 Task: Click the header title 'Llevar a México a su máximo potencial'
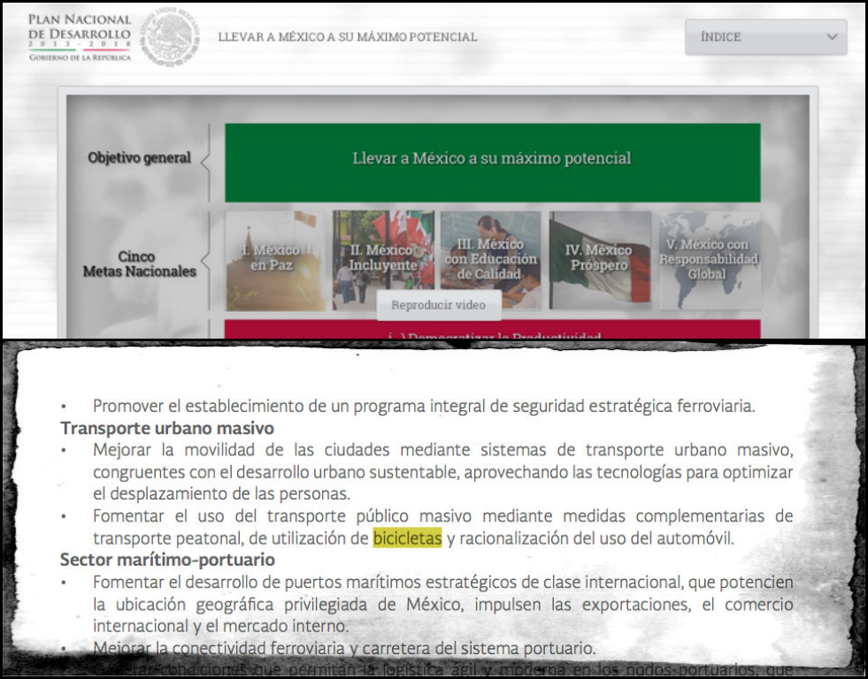click(x=348, y=37)
